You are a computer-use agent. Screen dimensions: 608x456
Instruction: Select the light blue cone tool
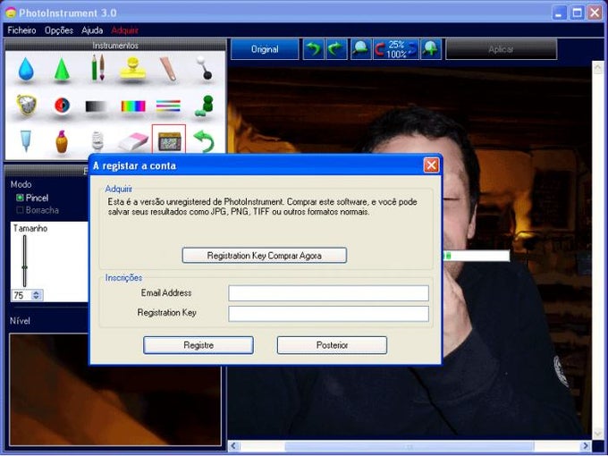[26, 140]
